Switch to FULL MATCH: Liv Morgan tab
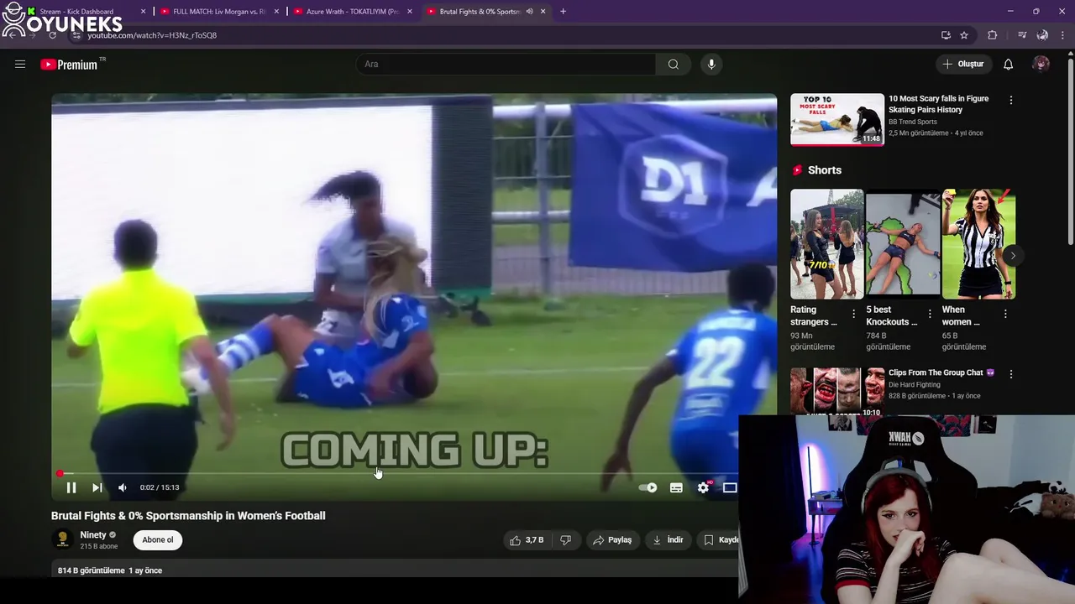This screenshot has width=1075, height=604. 218,12
